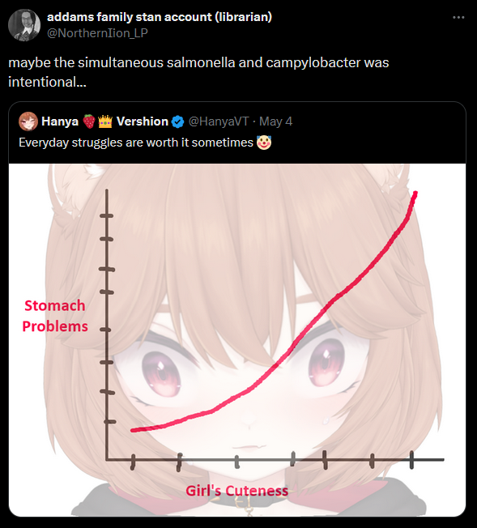Viewport: 477px width, 528px height.
Task: Open the May 4 timestamp link
Action: 275,121
